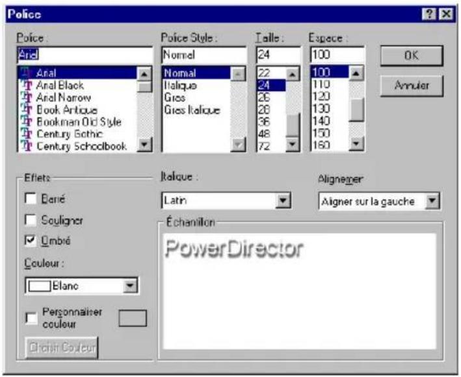
Task: Choose Arial Narrow in the font list
Action: click(78, 97)
